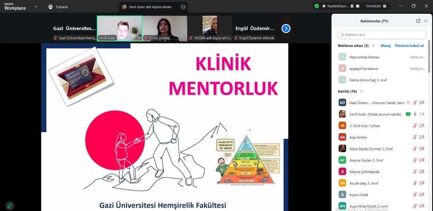Close the Katılımcılar panel
433x211 pixels.
pyautogui.click(x=426, y=21)
